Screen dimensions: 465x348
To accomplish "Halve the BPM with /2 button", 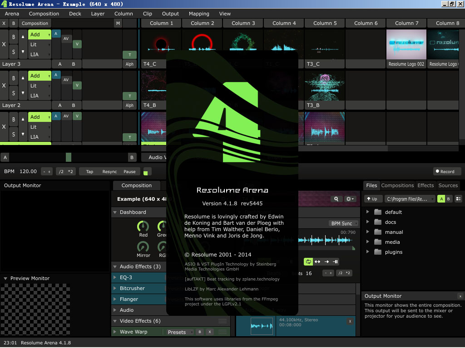I will [61, 172].
